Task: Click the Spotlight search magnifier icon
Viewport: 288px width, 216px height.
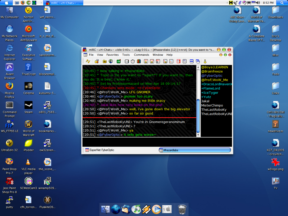Action: 282,2
